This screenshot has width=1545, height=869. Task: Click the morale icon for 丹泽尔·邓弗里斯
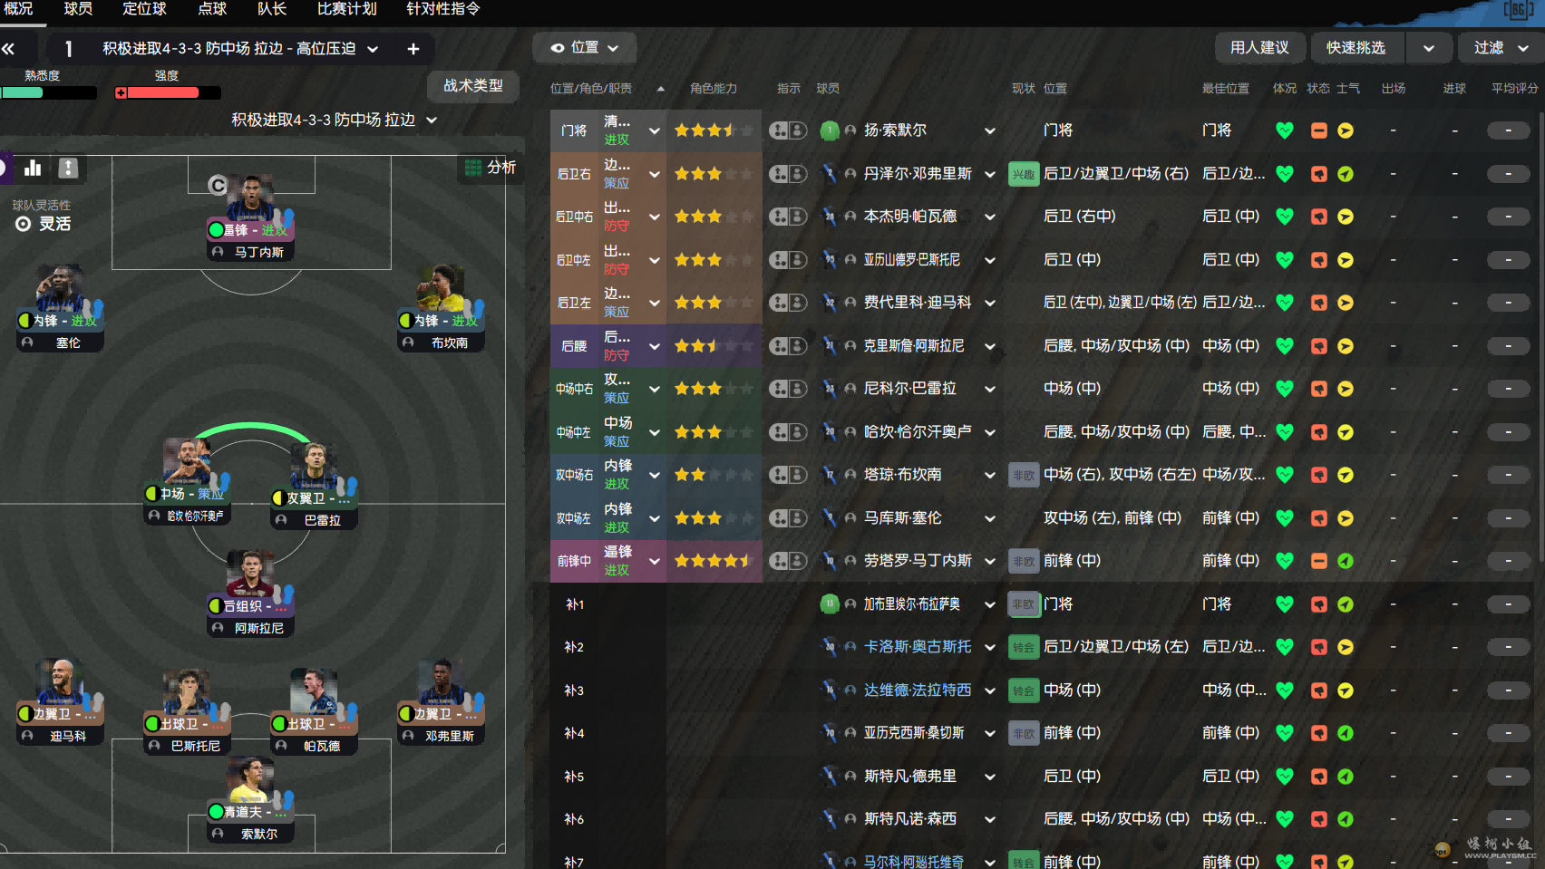coord(1346,174)
